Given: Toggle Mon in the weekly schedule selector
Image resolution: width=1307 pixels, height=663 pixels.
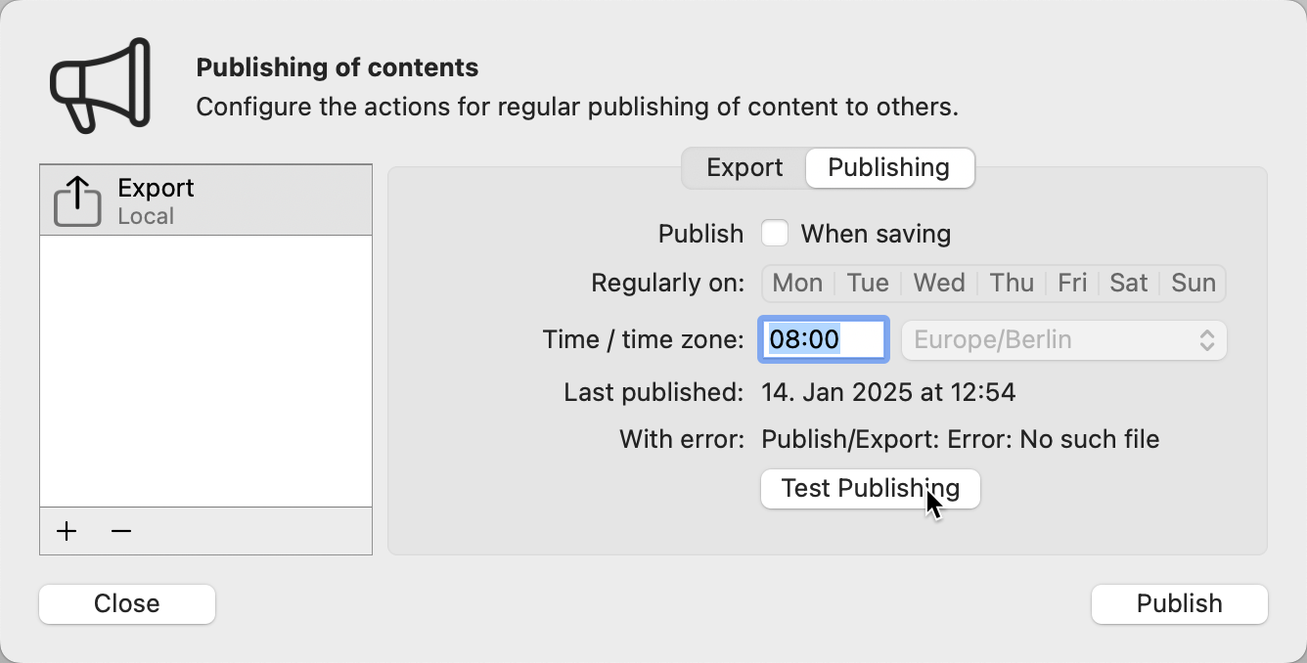Looking at the screenshot, I should pyautogui.click(x=796, y=283).
